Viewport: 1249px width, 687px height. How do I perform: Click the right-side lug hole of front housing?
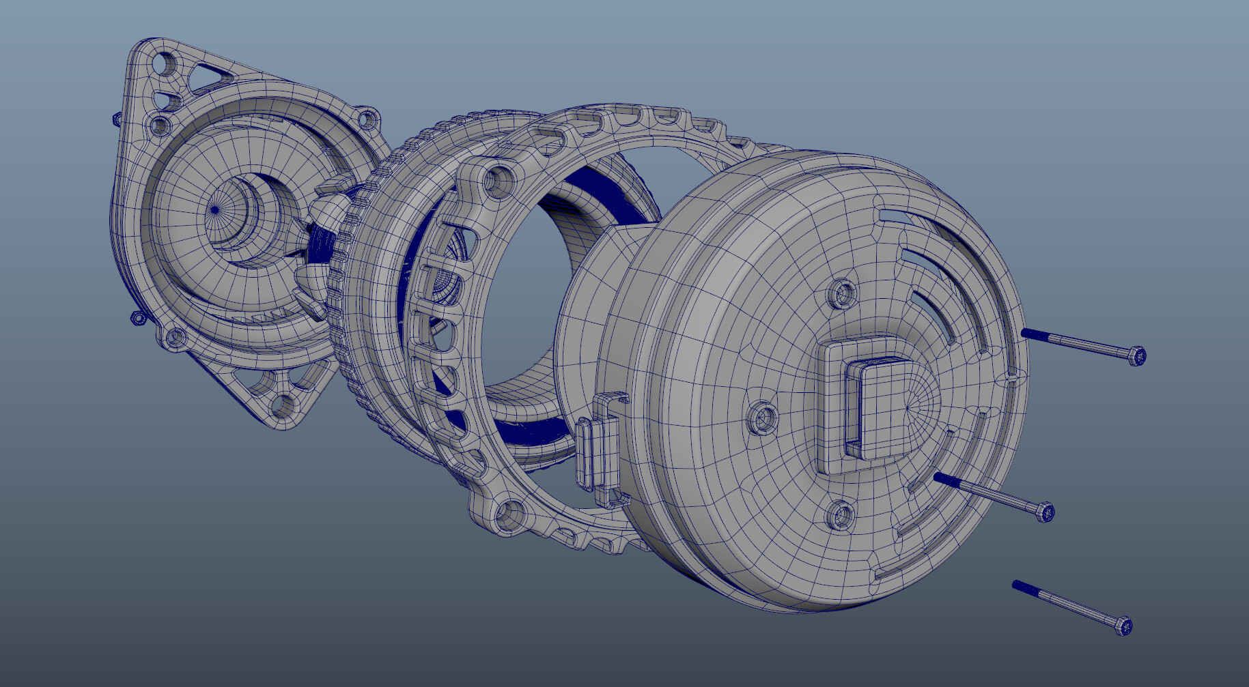click(x=368, y=119)
